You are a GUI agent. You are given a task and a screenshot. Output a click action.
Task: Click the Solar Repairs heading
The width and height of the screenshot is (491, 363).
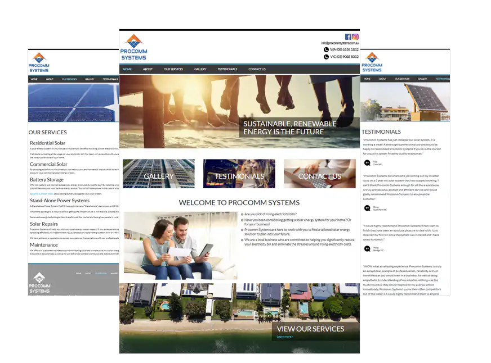44,224
